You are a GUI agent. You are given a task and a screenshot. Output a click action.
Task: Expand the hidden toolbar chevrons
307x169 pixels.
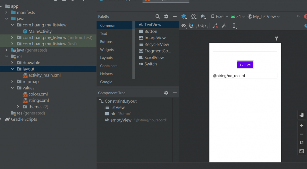298,16
